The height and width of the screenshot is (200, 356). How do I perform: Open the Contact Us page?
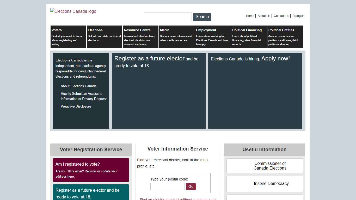point(281,16)
